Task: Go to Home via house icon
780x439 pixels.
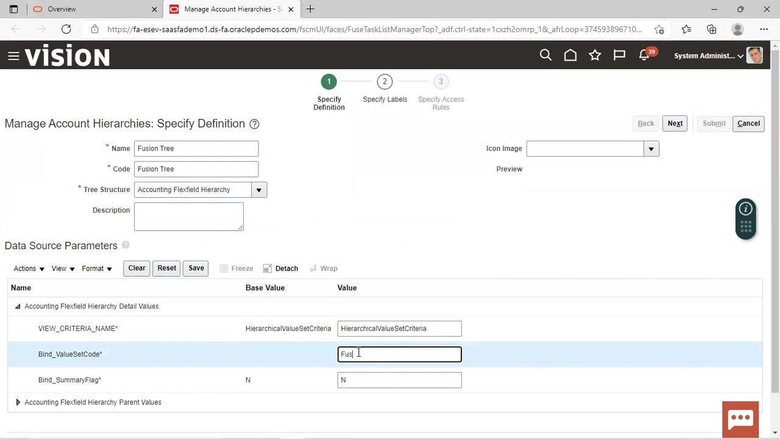Action: [x=570, y=55]
